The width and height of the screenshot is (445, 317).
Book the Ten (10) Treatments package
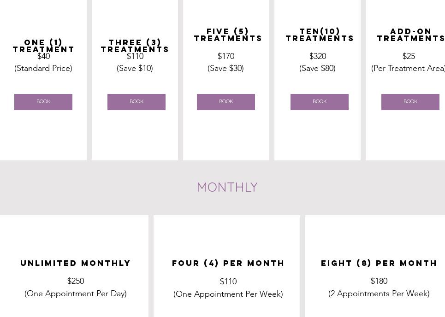[320, 102]
